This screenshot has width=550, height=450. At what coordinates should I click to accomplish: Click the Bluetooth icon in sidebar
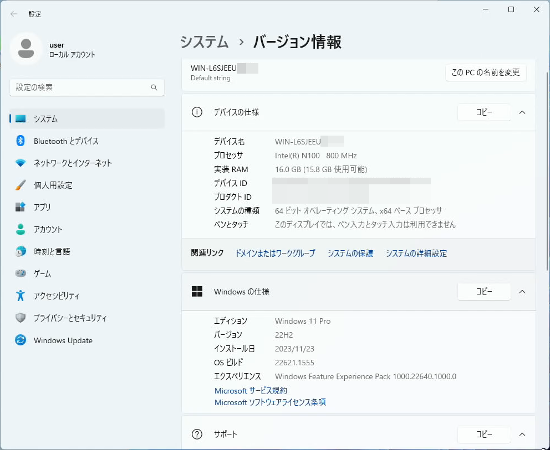click(x=21, y=141)
